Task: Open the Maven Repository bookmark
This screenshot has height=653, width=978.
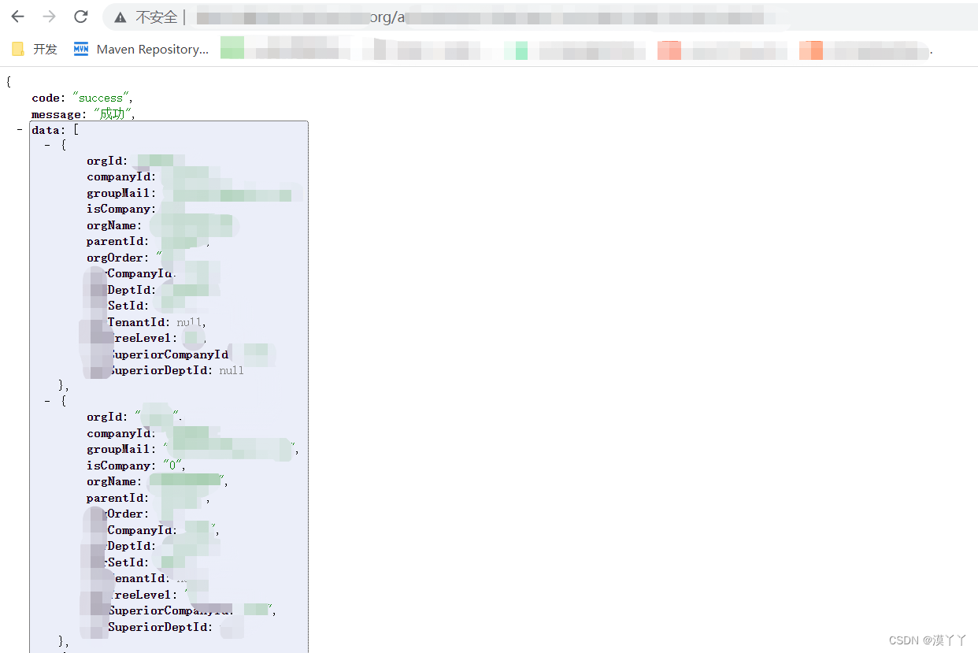Action: click(x=142, y=50)
